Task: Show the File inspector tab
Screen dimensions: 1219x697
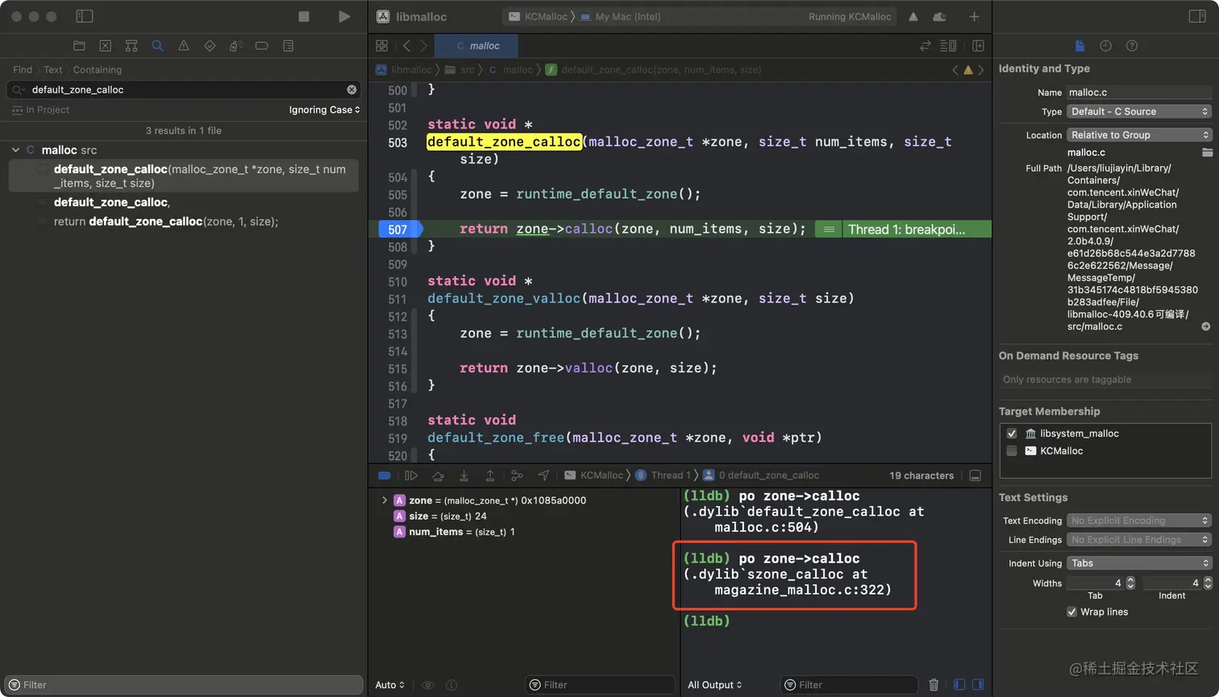Action: [x=1080, y=46]
